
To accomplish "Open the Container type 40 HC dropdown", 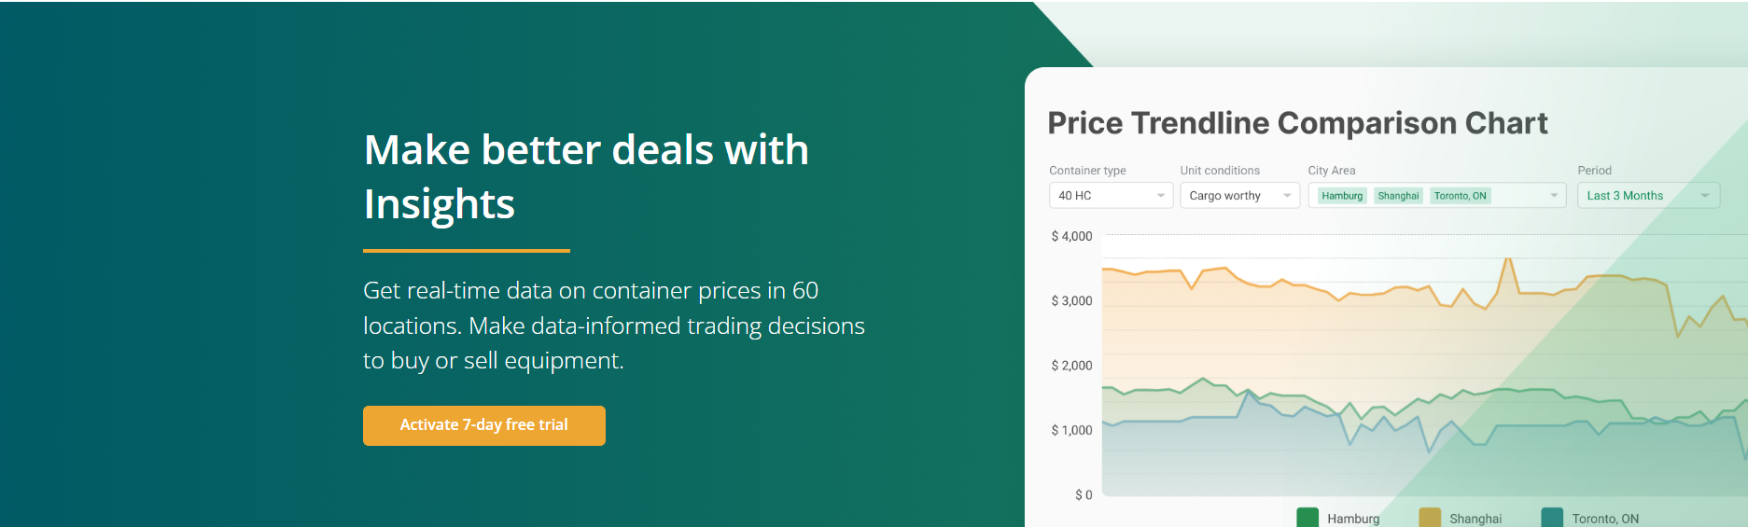I will [x=1111, y=196].
